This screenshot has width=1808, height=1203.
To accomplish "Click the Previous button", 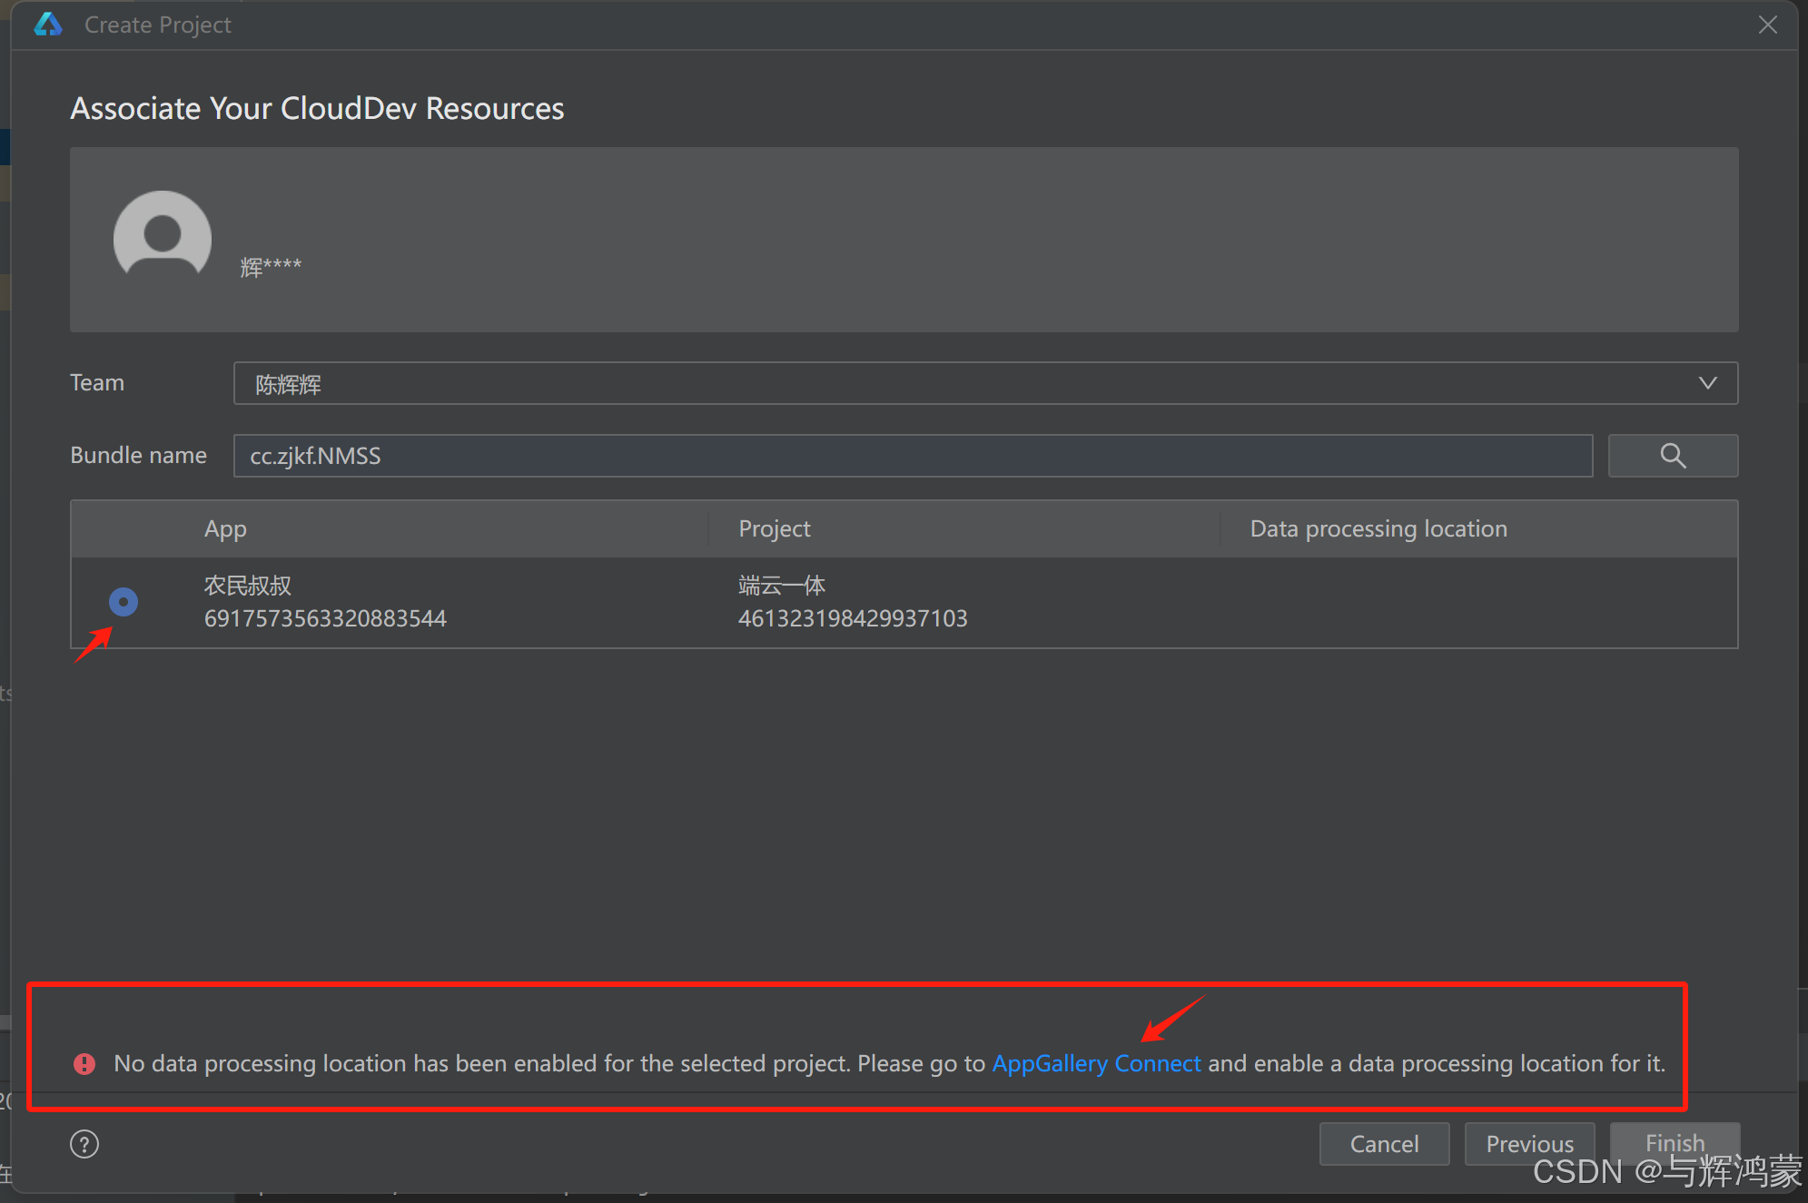I will pos(1529,1144).
